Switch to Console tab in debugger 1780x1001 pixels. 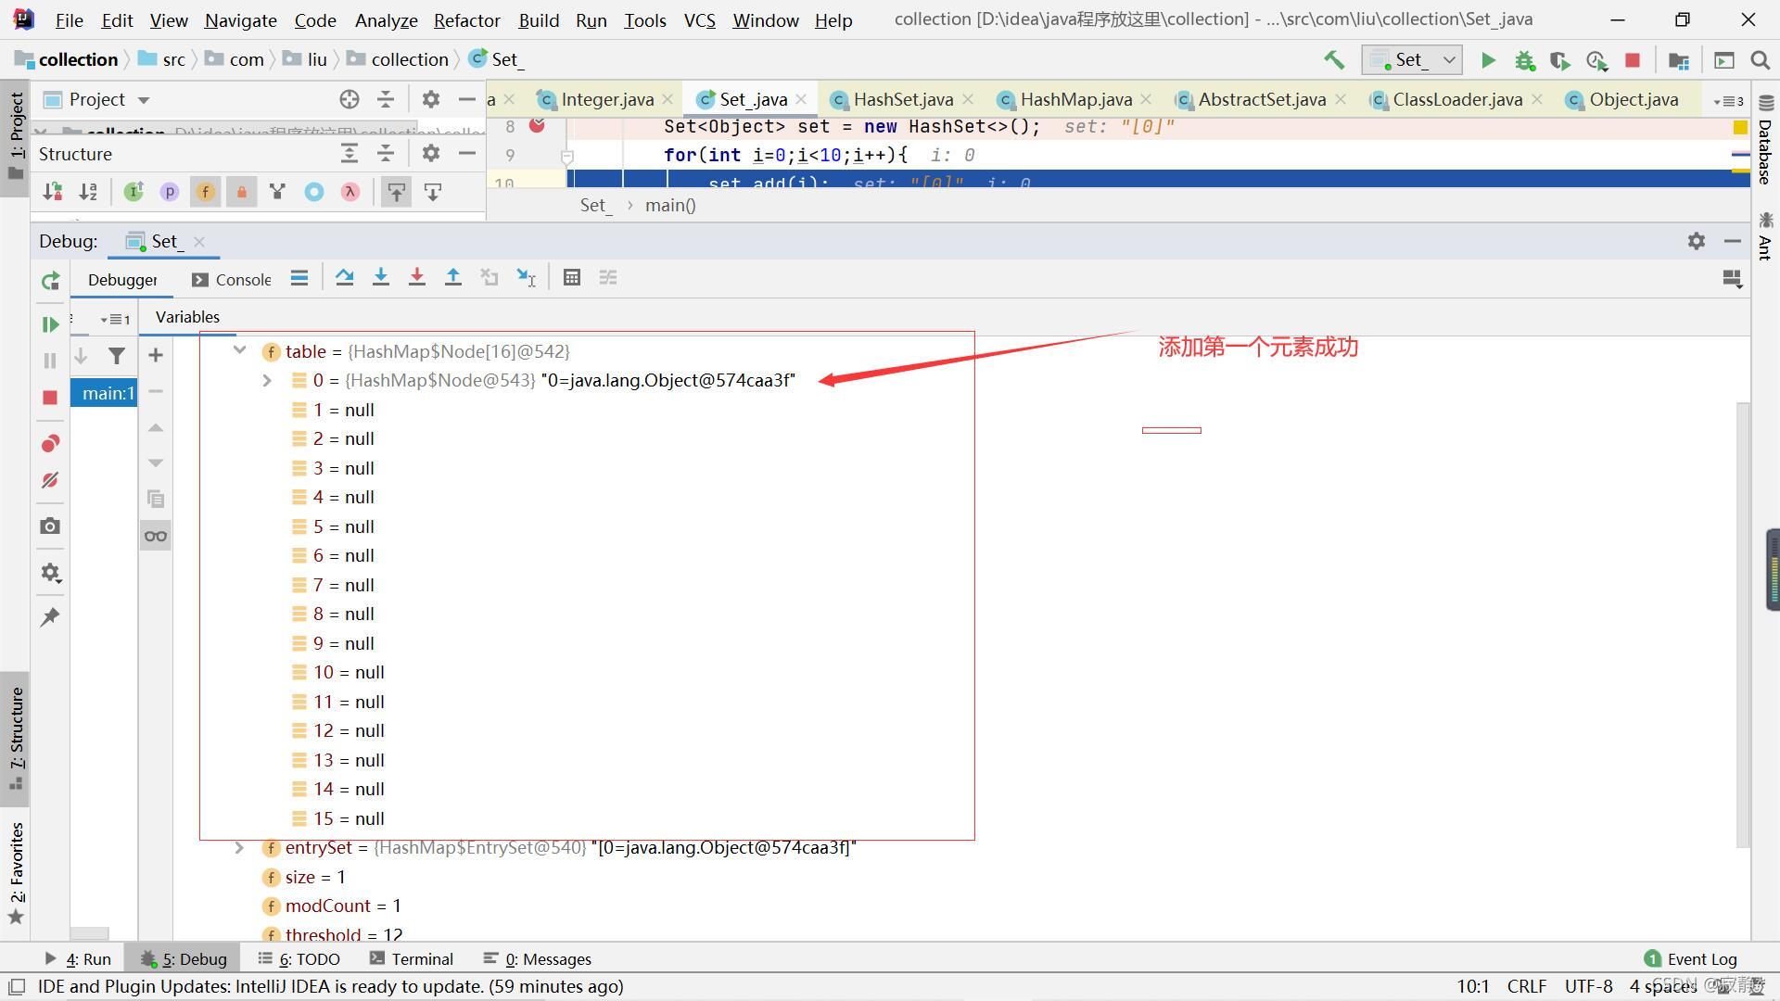[x=232, y=279]
